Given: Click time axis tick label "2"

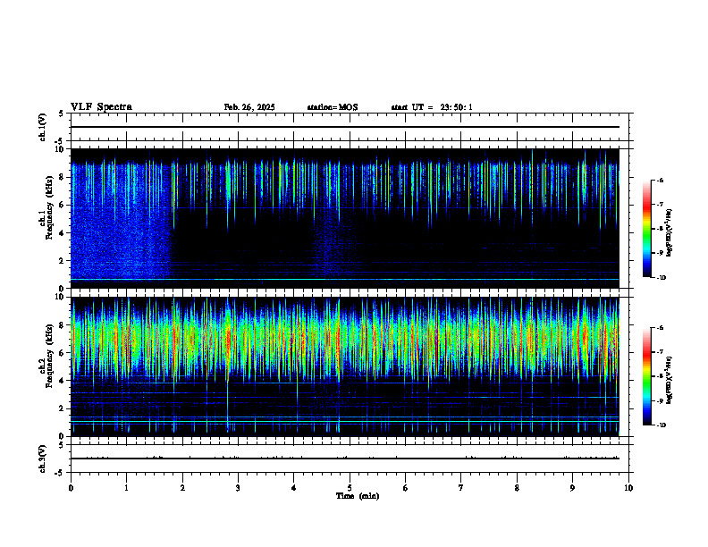Looking at the screenshot, I should coord(182,488).
